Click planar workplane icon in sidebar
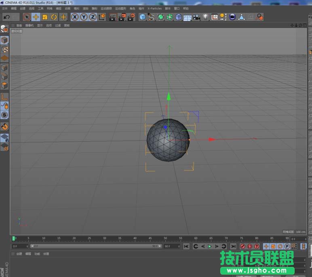 (x=4, y=147)
